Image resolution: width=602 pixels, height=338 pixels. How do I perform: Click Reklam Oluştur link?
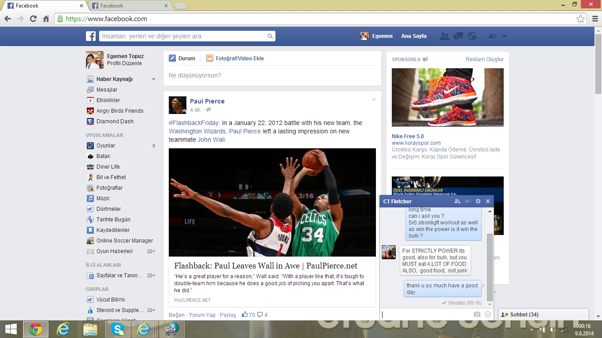tap(485, 59)
